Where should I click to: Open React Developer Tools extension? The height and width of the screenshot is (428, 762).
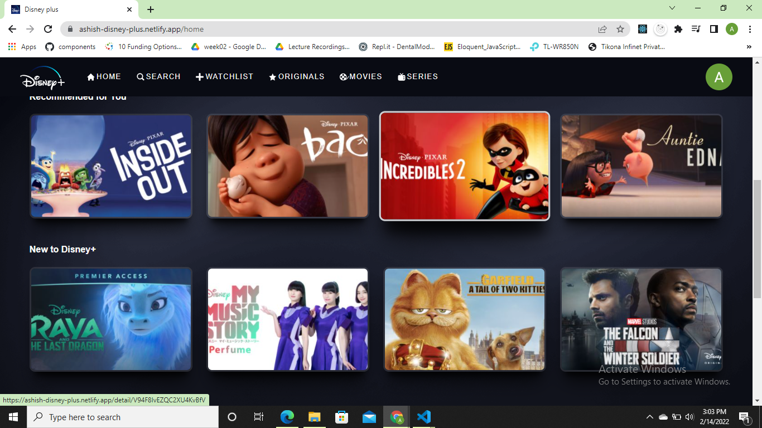click(643, 29)
